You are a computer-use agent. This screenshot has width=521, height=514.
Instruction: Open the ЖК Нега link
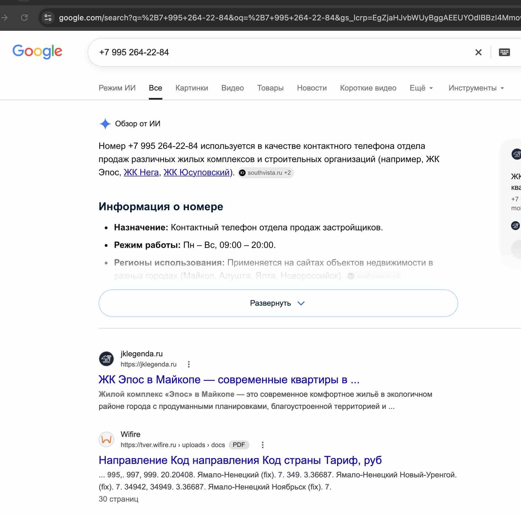pos(141,173)
